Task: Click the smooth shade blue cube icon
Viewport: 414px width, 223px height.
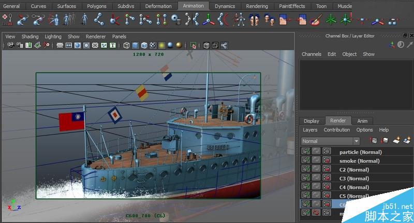Action: point(135,46)
